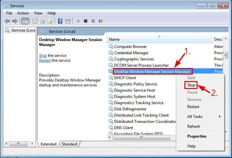Toggle the Show/Hide Action Pane icon
This screenshot has height=158, width=232.
68,21
